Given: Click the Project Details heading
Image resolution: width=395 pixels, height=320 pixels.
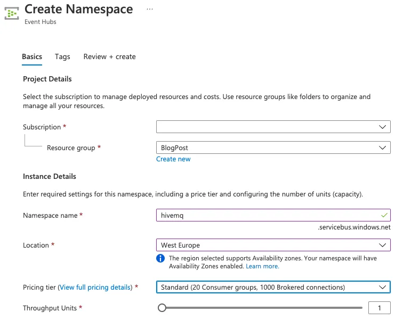Looking at the screenshot, I should [x=47, y=79].
